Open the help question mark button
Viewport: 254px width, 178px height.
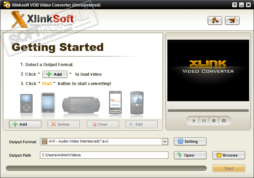click(x=234, y=5)
